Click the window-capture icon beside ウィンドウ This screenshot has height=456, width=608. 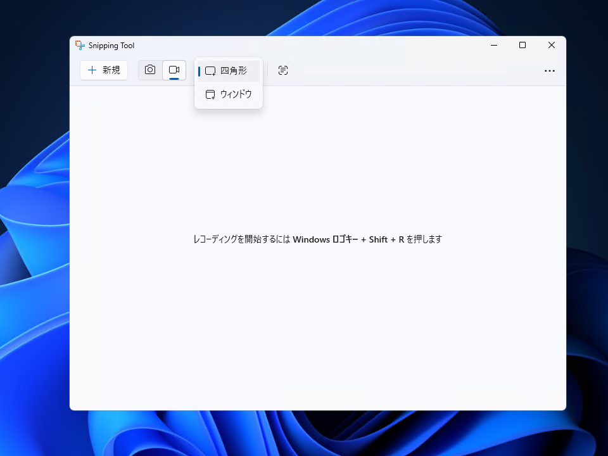tap(210, 94)
